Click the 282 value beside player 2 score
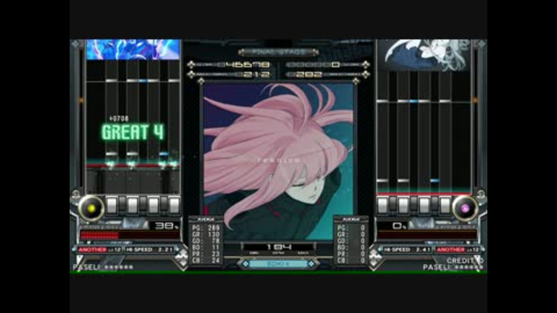 [x=308, y=75]
